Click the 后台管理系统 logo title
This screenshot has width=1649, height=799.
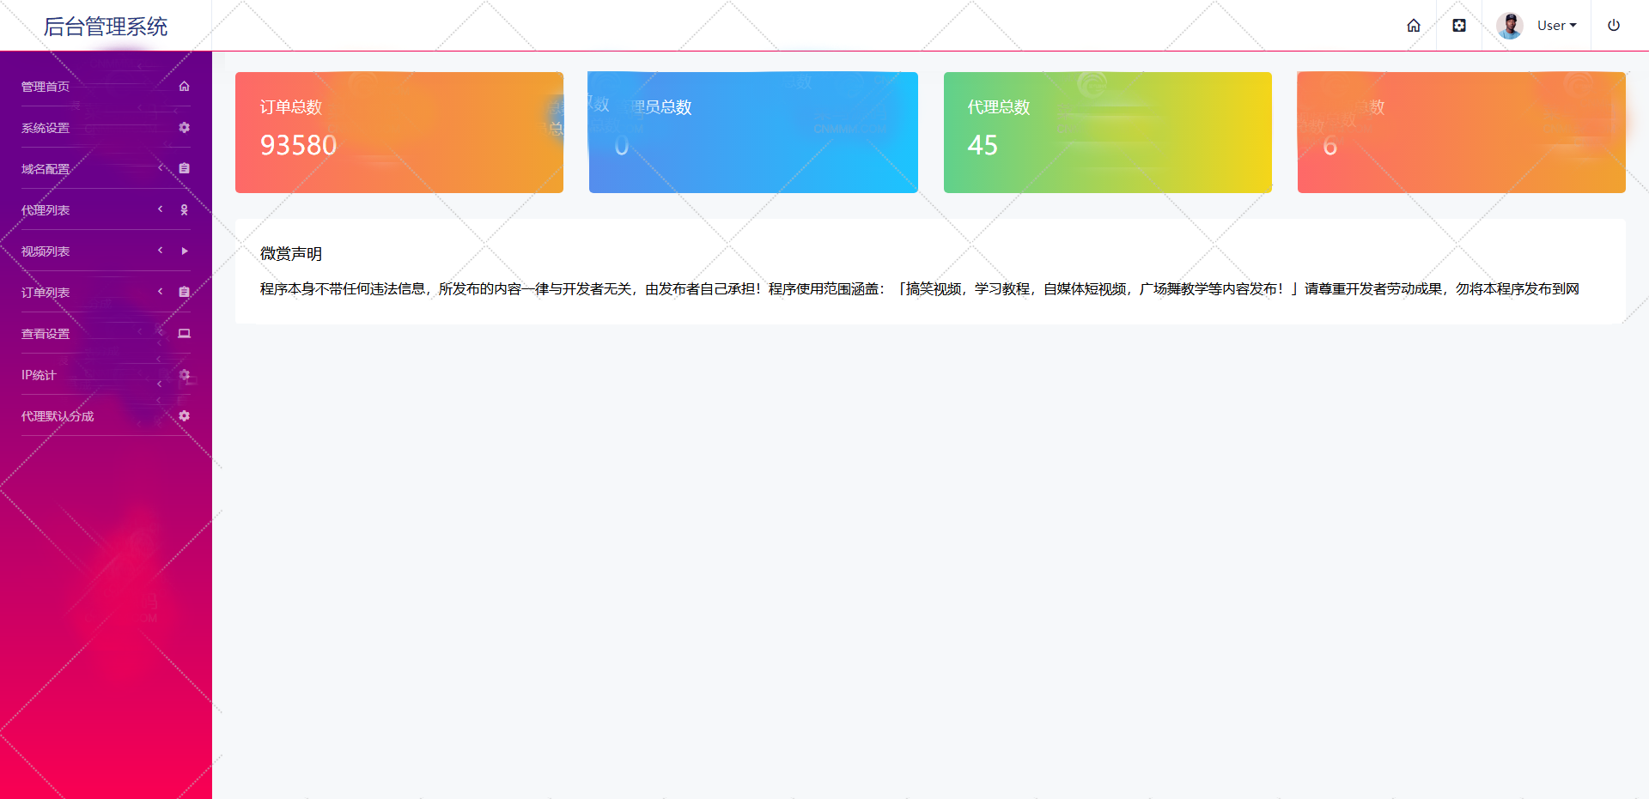pyautogui.click(x=106, y=27)
